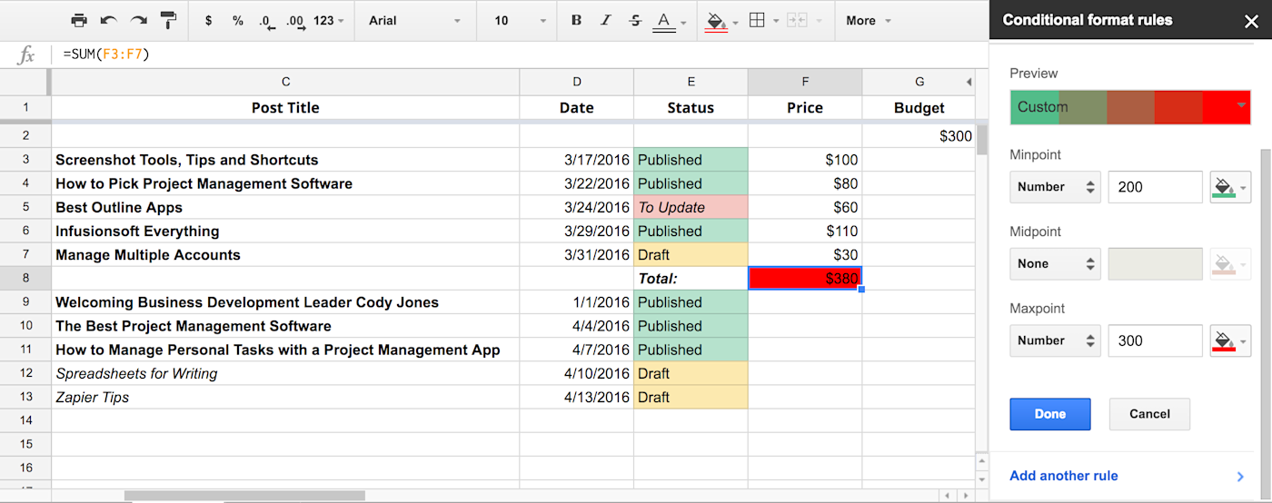
Task: Open the More toolbar menu
Action: click(869, 20)
